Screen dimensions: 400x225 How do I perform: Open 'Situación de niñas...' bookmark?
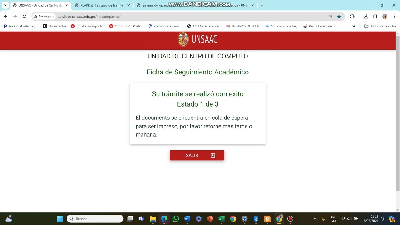pos(282,26)
